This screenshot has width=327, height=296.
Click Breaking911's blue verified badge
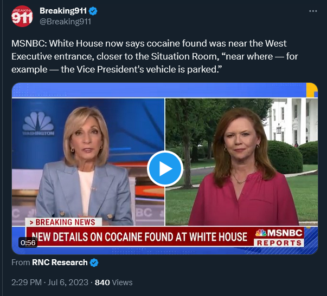[x=93, y=11]
